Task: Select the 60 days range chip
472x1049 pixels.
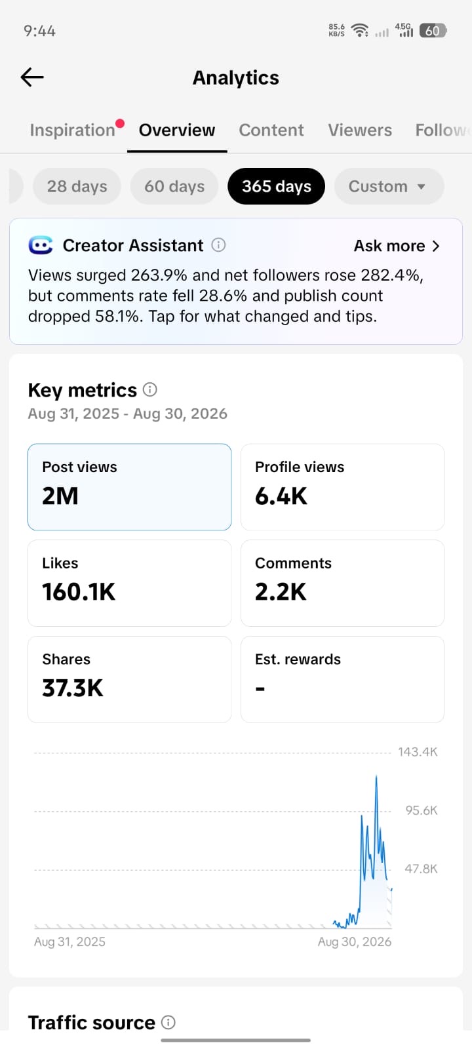Action: click(174, 186)
